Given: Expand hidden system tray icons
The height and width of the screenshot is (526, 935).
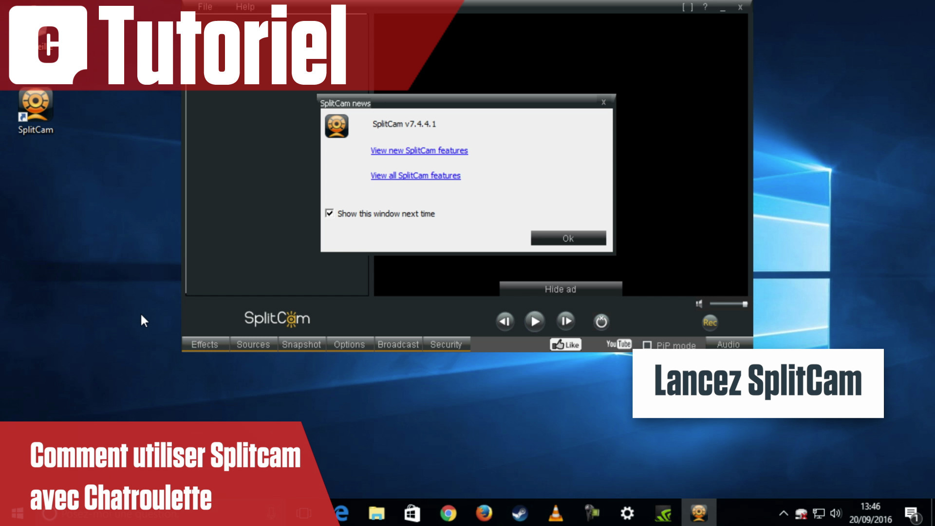Looking at the screenshot, I should 783,513.
